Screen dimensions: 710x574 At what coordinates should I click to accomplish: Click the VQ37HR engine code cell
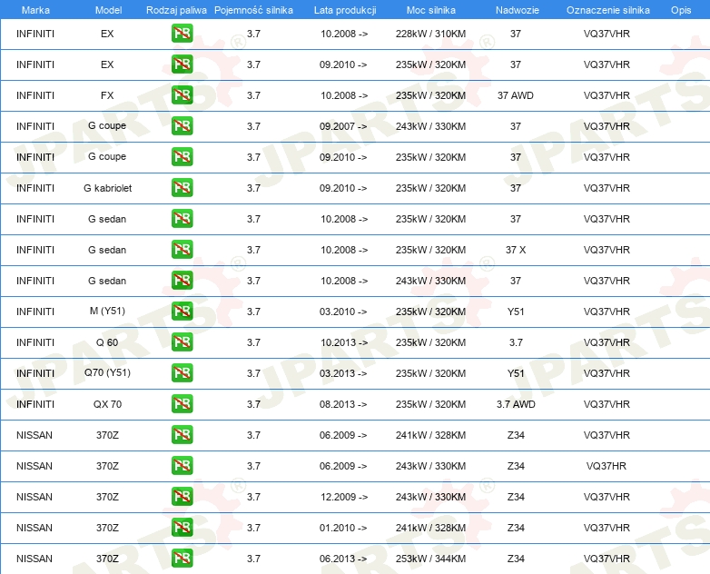click(606, 466)
